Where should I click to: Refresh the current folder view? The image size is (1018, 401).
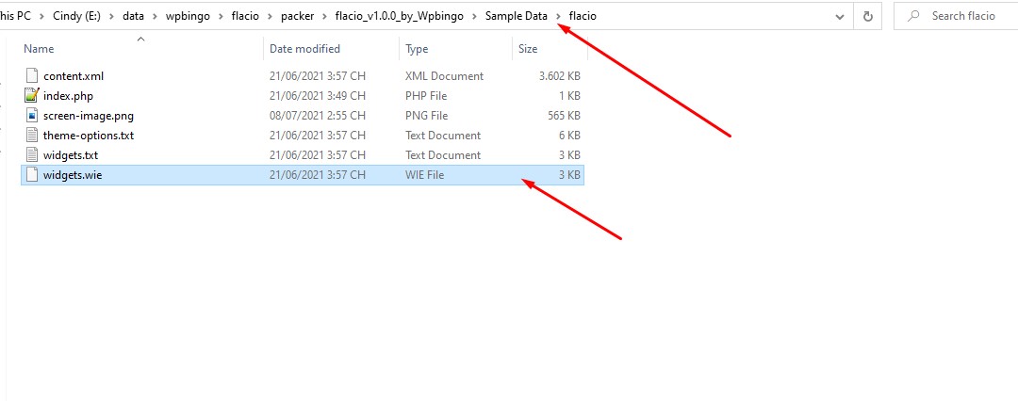point(867,16)
